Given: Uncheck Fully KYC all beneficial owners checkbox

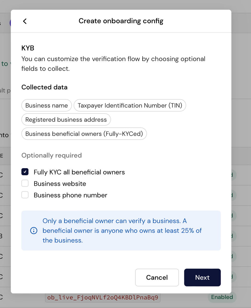Looking at the screenshot, I should pos(25,172).
